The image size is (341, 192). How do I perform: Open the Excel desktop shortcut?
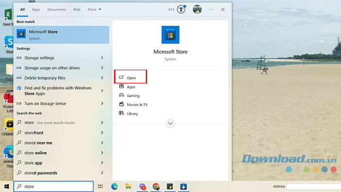(8, 17)
